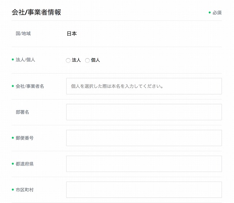Click the 都道府県 input field
Viewport: 234px width, 203px height.
point(144,164)
